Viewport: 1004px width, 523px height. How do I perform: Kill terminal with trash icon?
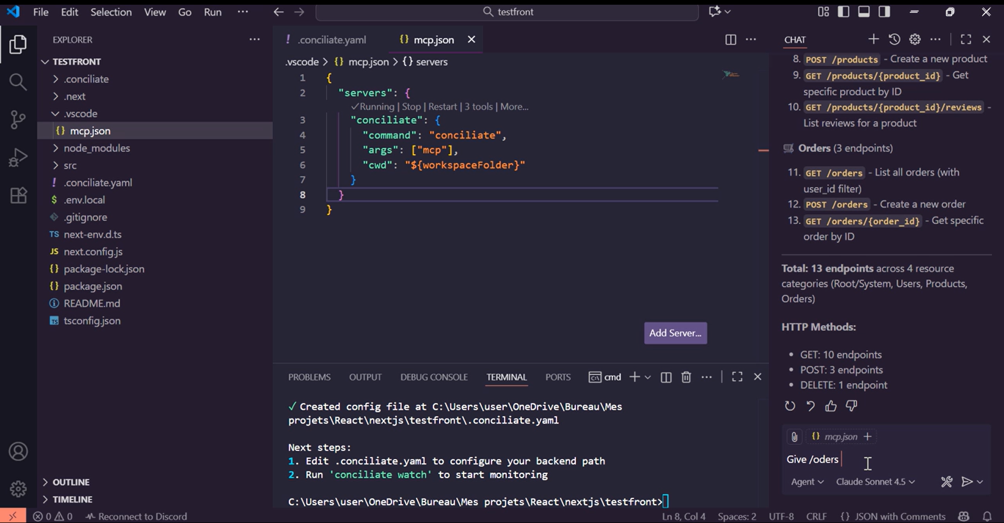pyautogui.click(x=686, y=377)
